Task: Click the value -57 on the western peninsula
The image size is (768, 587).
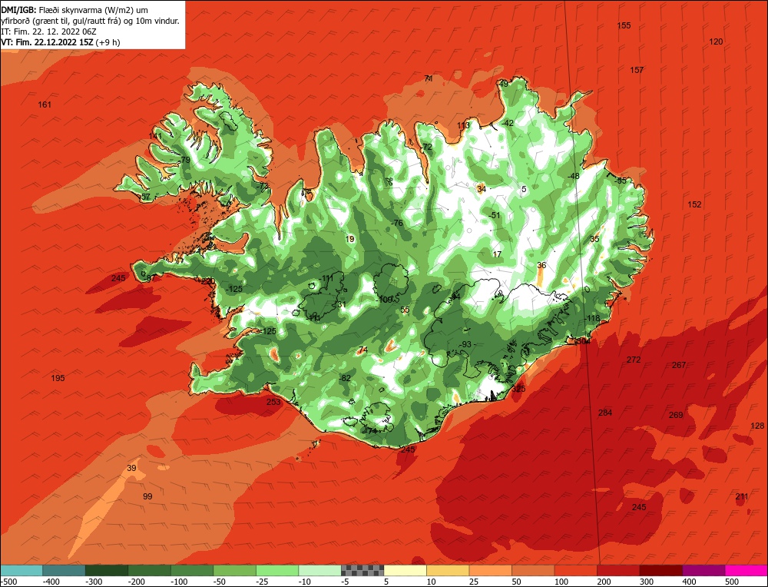Action: [x=144, y=197]
